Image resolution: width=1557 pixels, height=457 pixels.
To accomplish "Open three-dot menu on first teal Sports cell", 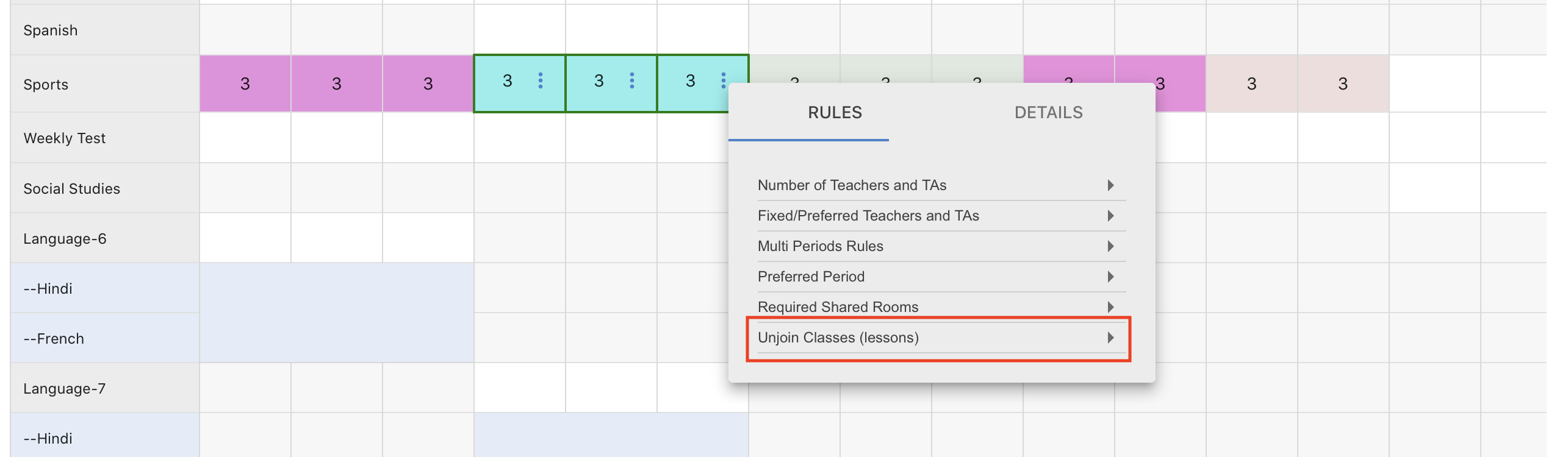I will (x=541, y=80).
